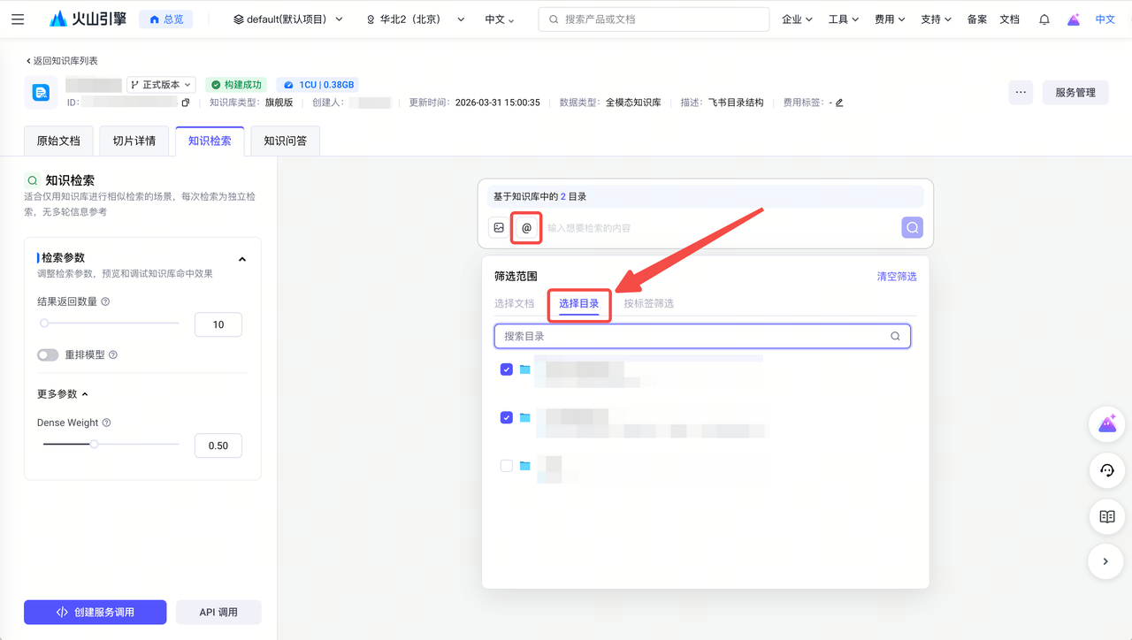Click the @ filter scope icon
This screenshot has height=640, width=1132.
526,227
